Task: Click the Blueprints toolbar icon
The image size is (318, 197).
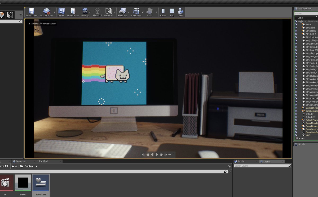Action: [x=122, y=12]
